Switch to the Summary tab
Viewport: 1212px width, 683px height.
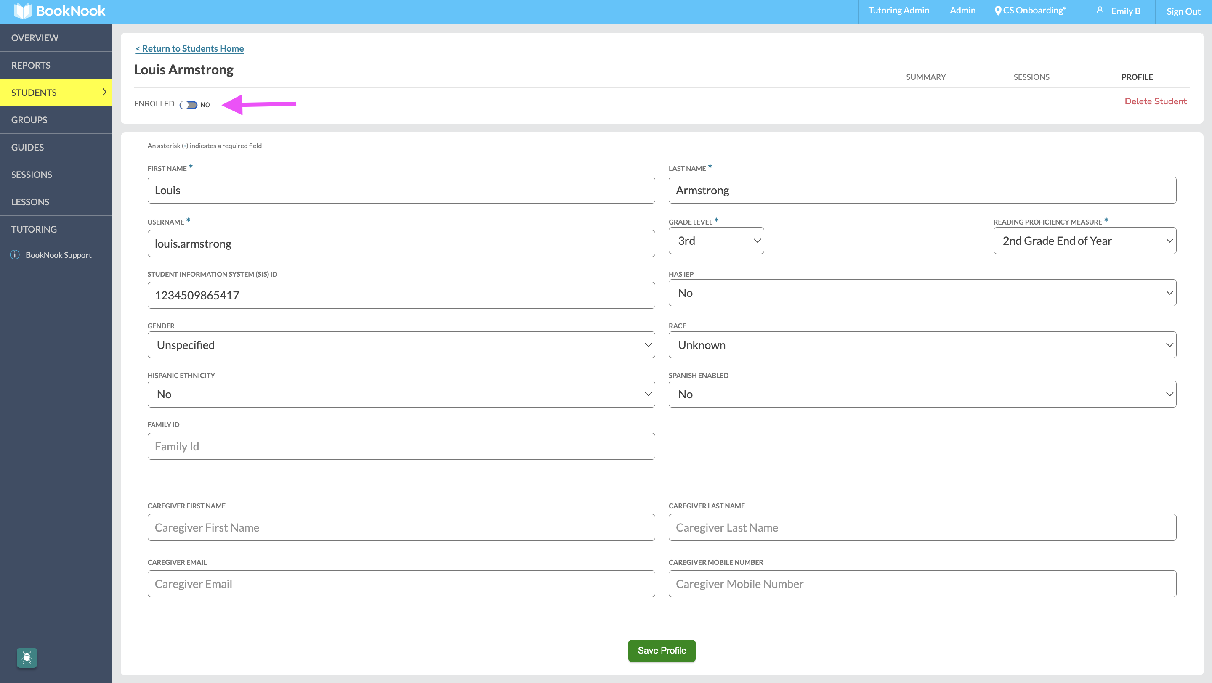pyautogui.click(x=925, y=77)
